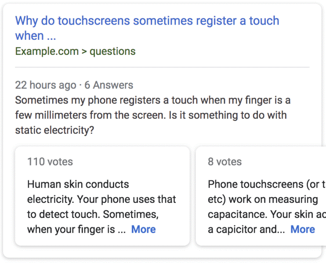Click the horizontal divider below the breadcrumb
This screenshot has height=263, width=326.
coord(162,68)
